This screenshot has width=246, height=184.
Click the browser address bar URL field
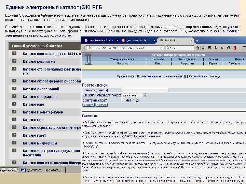pyautogui.click(x=125, y=48)
